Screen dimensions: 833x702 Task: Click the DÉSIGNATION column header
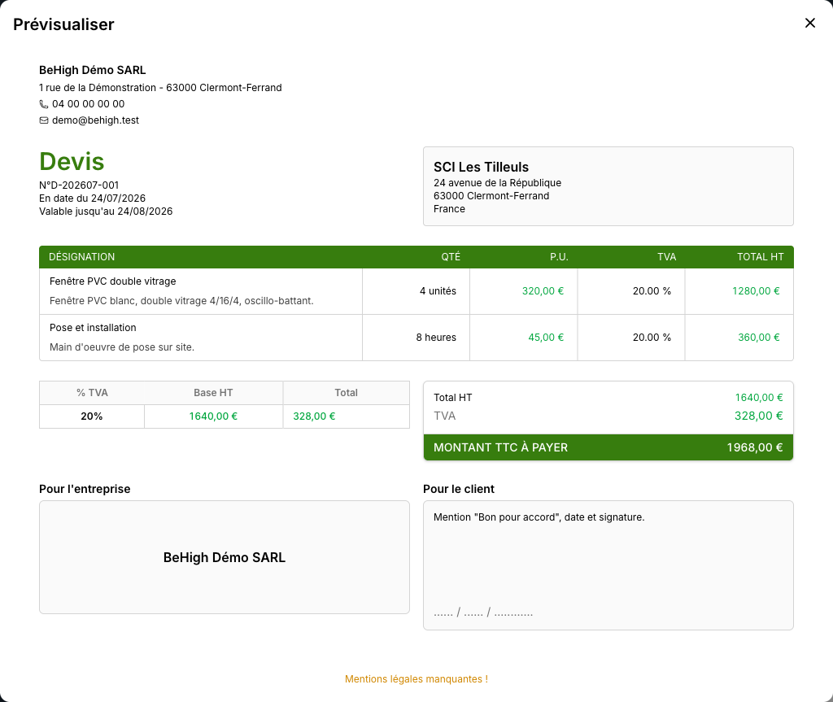[82, 257]
